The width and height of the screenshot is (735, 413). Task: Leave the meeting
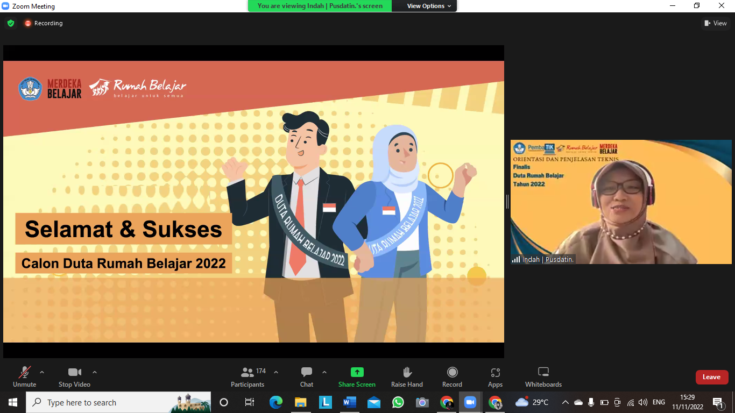[711, 377]
